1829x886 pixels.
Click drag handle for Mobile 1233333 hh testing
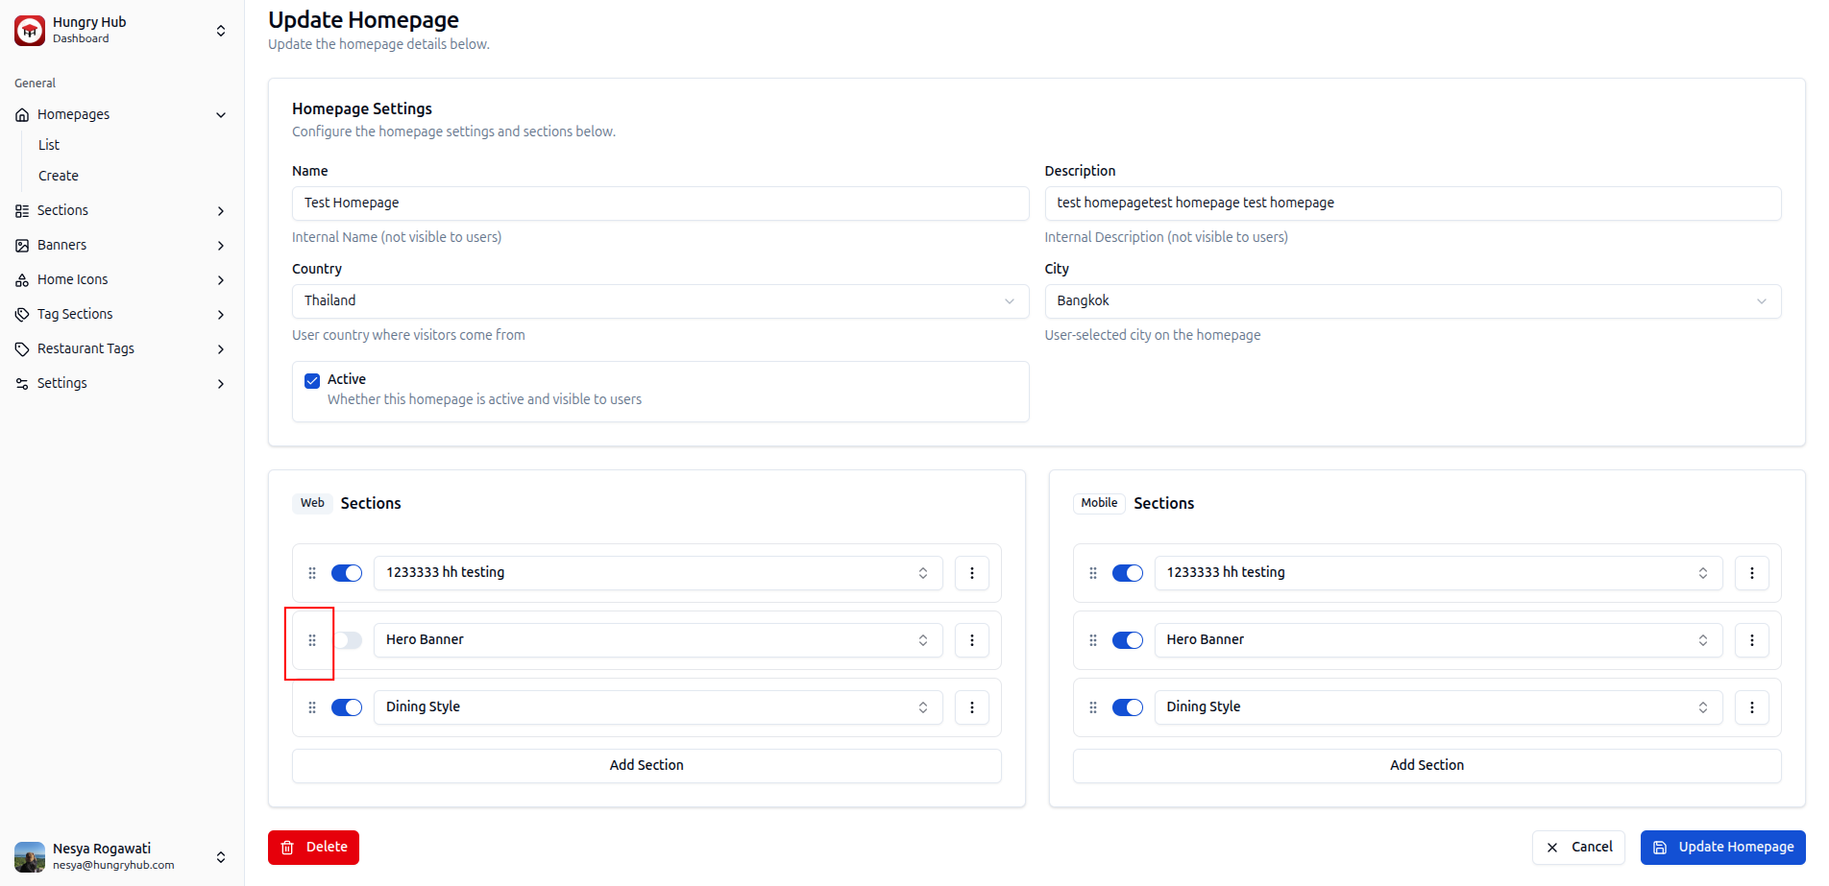(x=1092, y=573)
